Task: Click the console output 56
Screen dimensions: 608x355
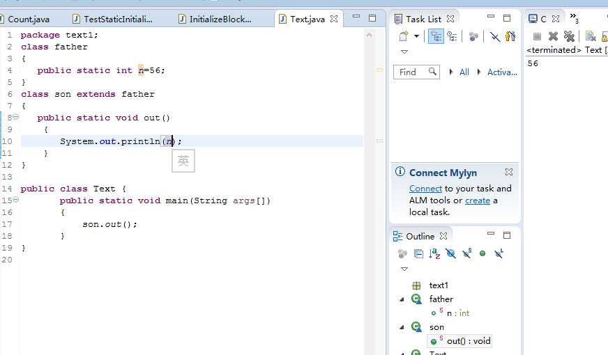Action: click(533, 63)
